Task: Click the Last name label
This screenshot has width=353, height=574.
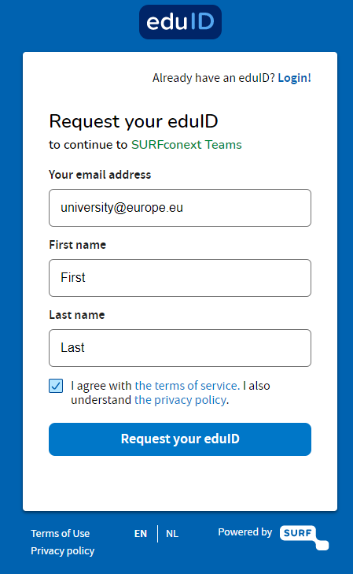Action: tap(77, 315)
